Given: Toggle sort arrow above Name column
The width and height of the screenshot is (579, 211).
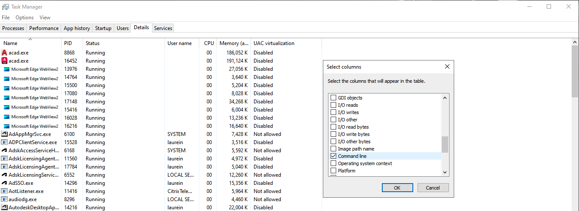Looking at the screenshot, I should click(30, 39).
